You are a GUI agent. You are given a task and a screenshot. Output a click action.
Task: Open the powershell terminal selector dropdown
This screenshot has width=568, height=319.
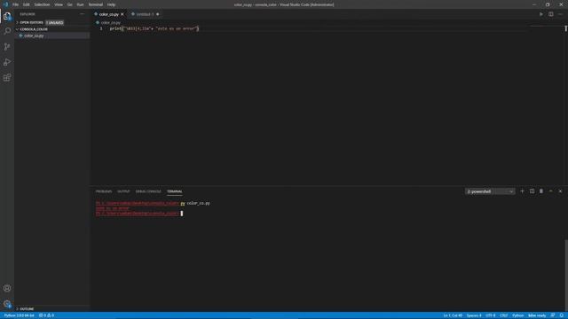[490, 191]
